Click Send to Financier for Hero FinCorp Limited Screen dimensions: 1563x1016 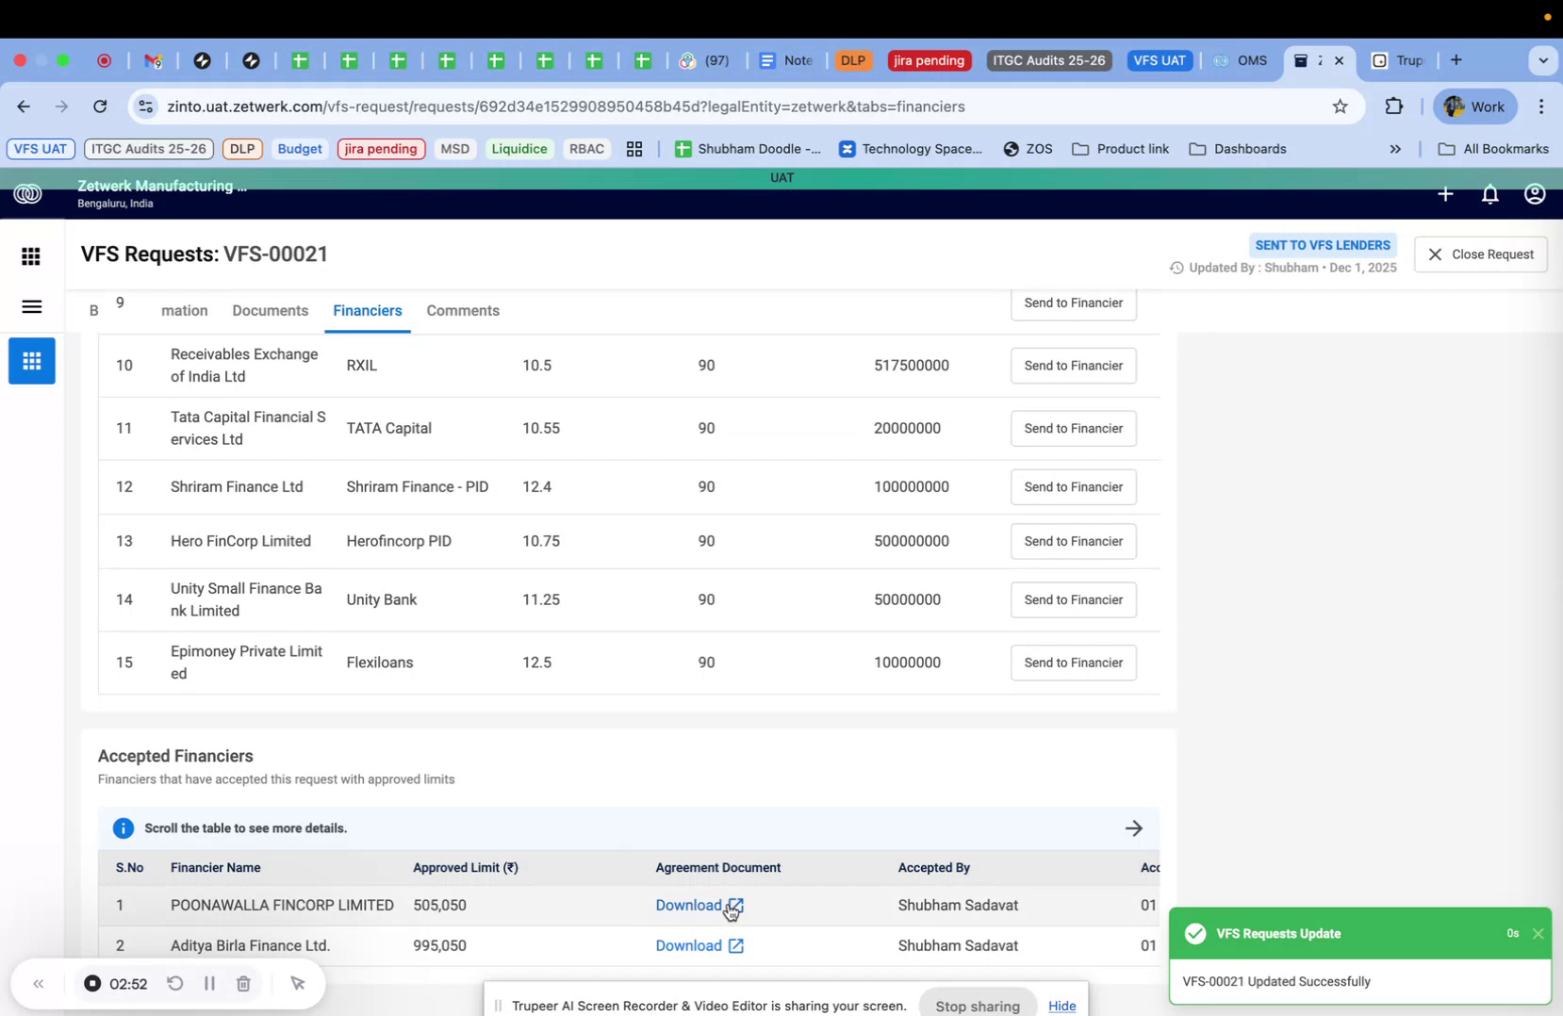pos(1072,541)
